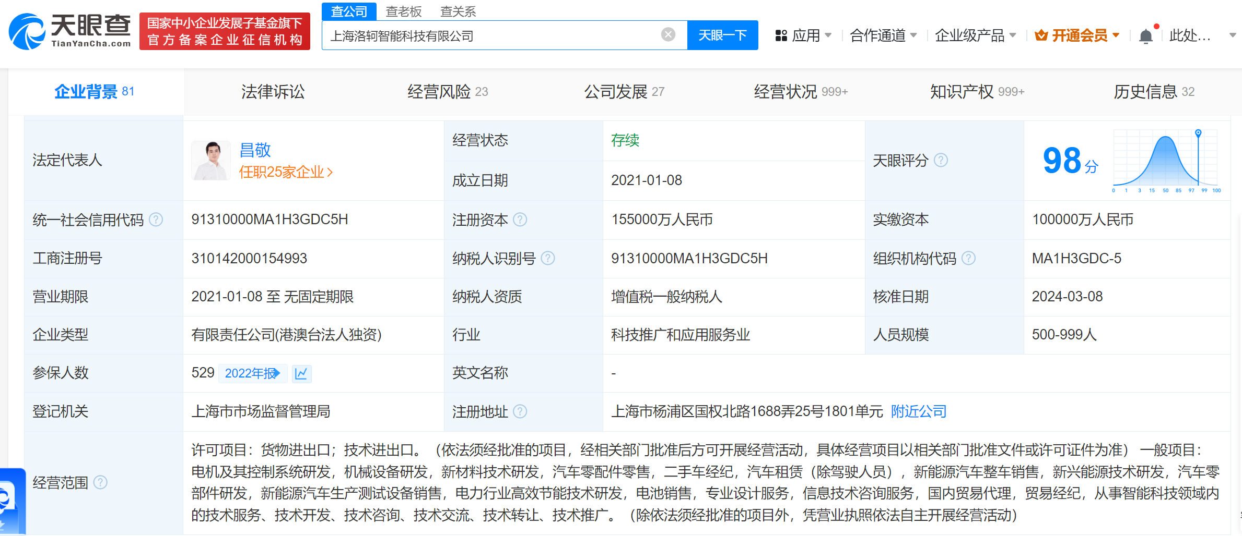This screenshot has width=1242, height=536.
Task: Click help icon beside 经营范围
Action: (100, 483)
